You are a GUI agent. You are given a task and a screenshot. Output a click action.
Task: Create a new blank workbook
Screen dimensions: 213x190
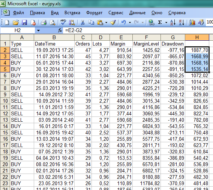pyautogui.click(x=7, y=22)
